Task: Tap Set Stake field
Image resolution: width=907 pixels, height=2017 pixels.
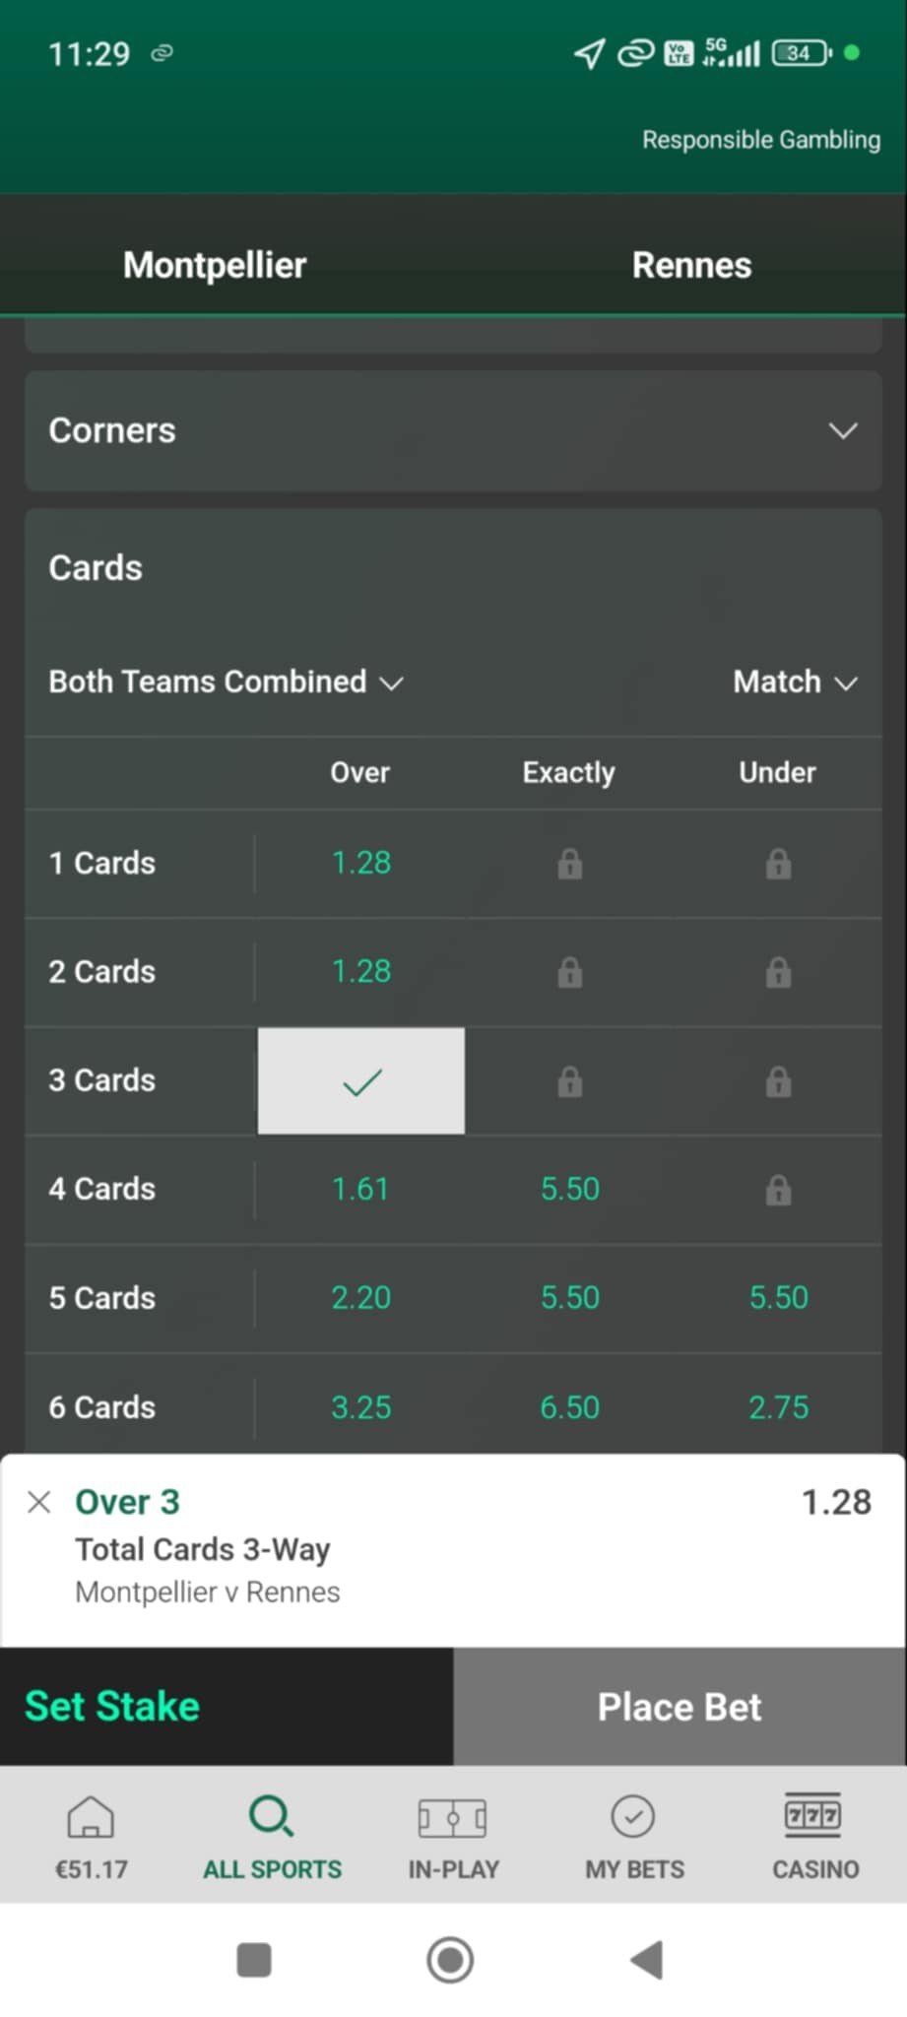Action: (x=227, y=1707)
